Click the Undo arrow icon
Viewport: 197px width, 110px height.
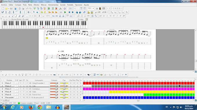[x=27, y=8]
